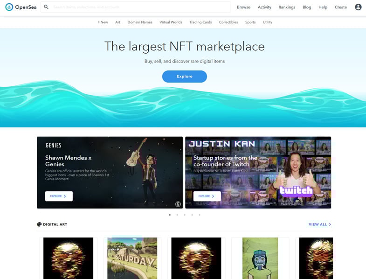Select the Utility category
This screenshot has width=366, height=279.
pyautogui.click(x=268, y=22)
